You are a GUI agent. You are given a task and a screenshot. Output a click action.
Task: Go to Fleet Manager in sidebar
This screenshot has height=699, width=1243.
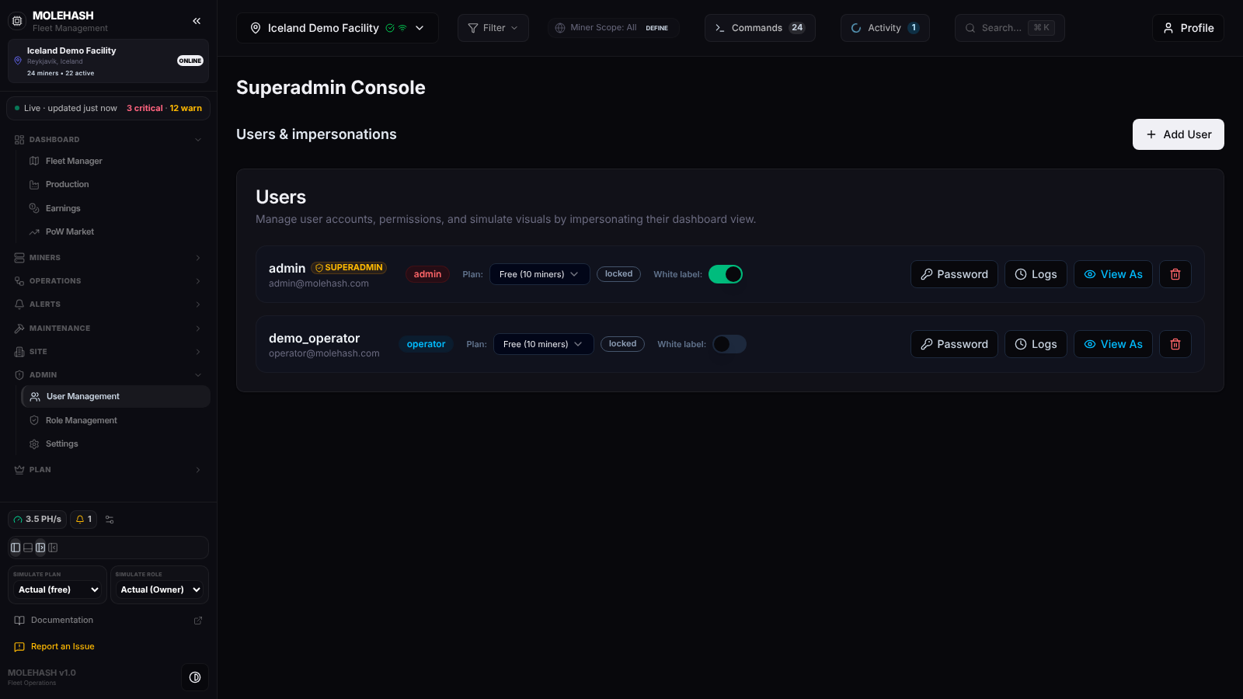116,162
